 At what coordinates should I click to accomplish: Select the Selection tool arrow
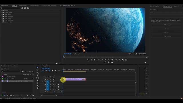(37, 68)
